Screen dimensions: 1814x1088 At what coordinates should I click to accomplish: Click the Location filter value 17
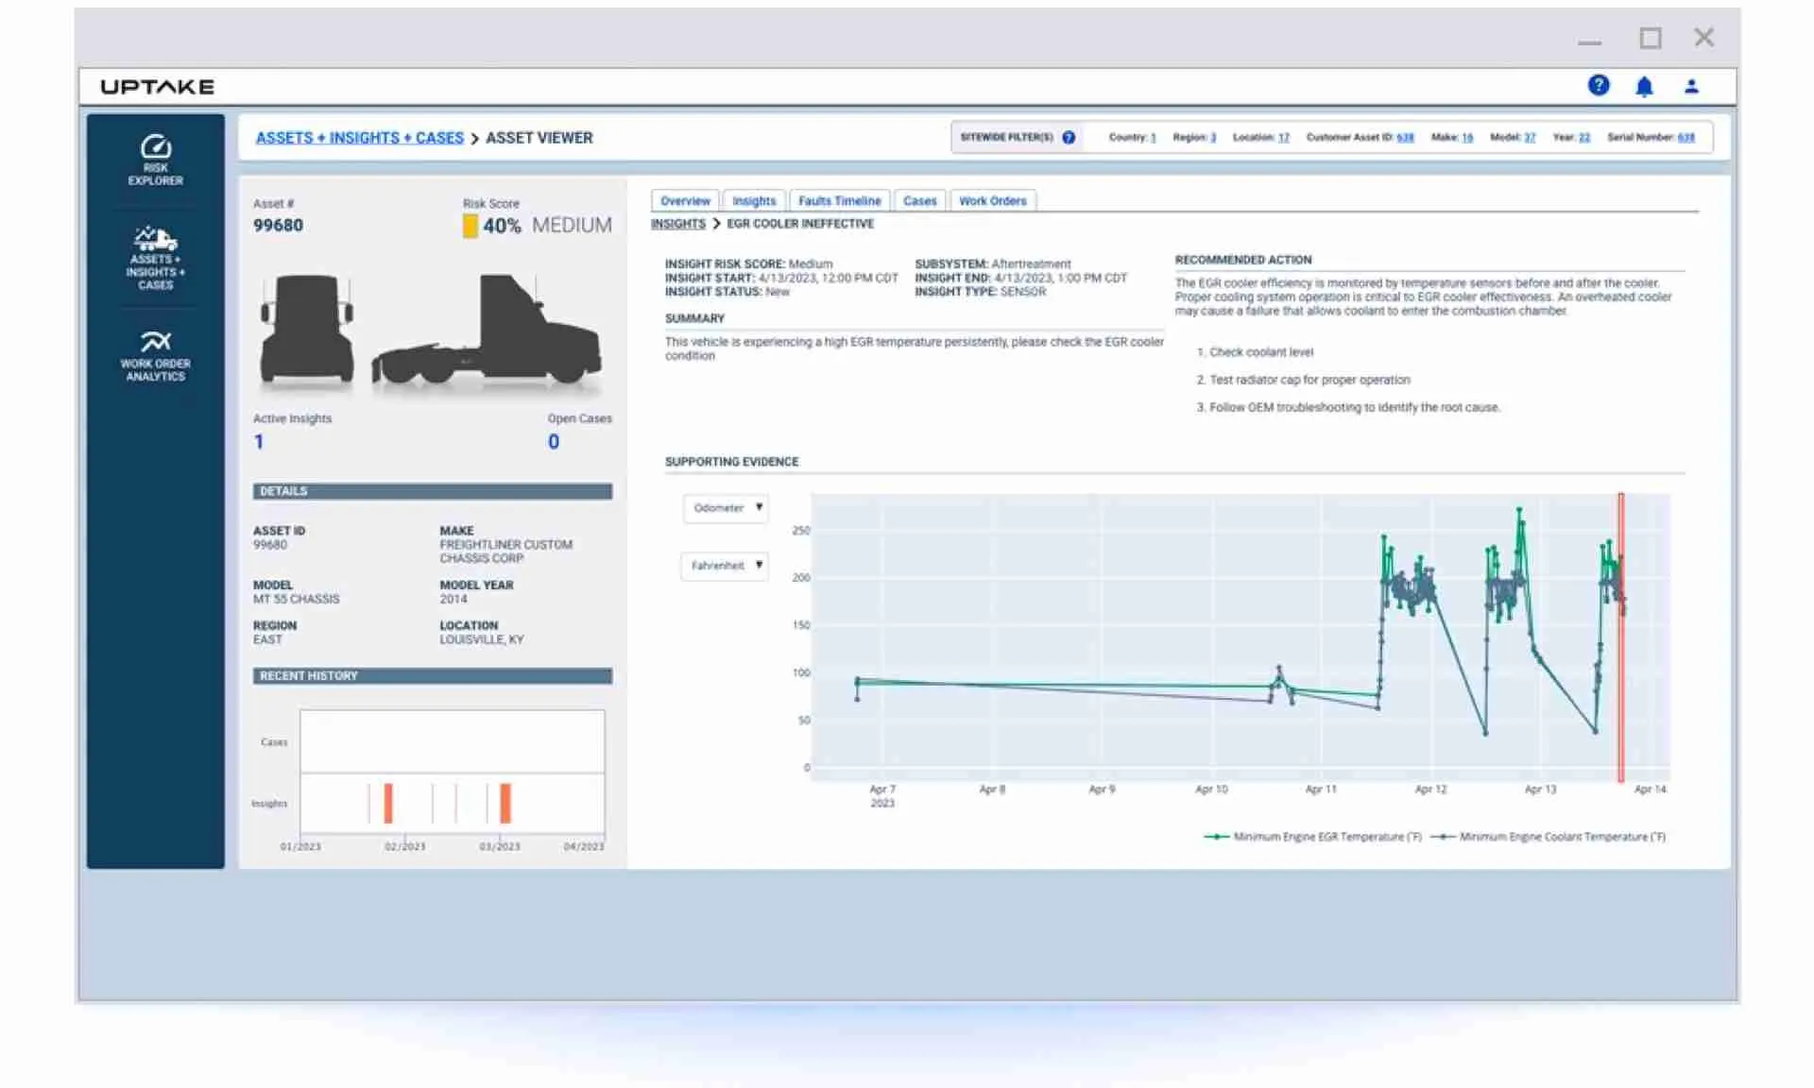point(1284,138)
